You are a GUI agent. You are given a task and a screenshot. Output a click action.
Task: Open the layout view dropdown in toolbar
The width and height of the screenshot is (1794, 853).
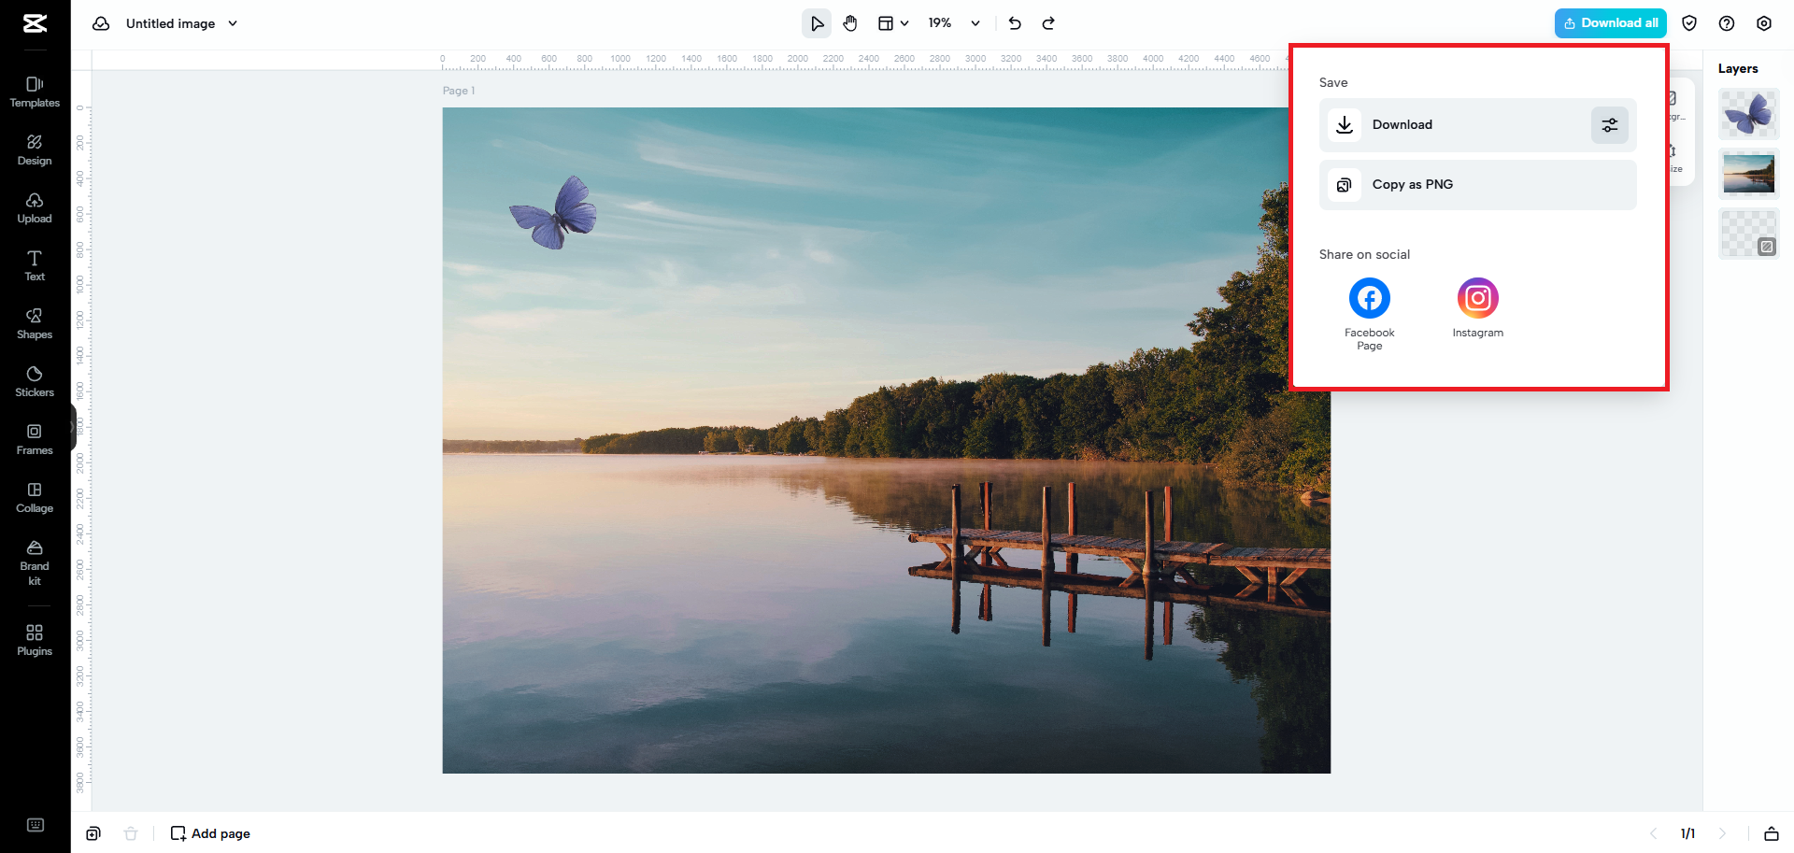(x=893, y=22)
